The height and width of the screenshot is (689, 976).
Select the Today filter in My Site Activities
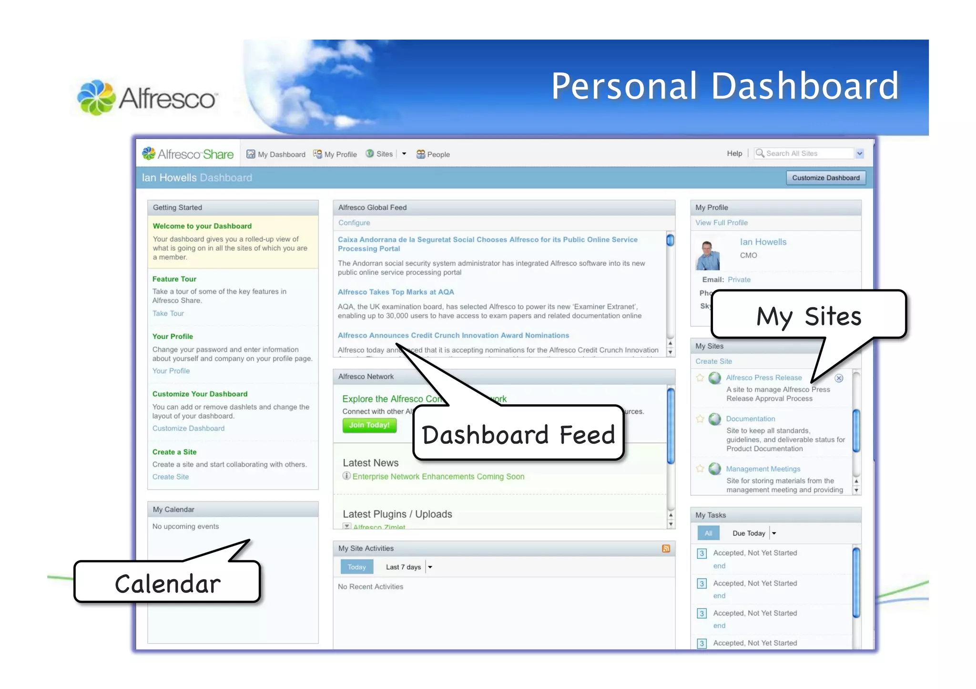point(356,567)
